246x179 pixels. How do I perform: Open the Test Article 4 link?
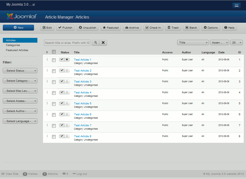(x=83, y=92)
